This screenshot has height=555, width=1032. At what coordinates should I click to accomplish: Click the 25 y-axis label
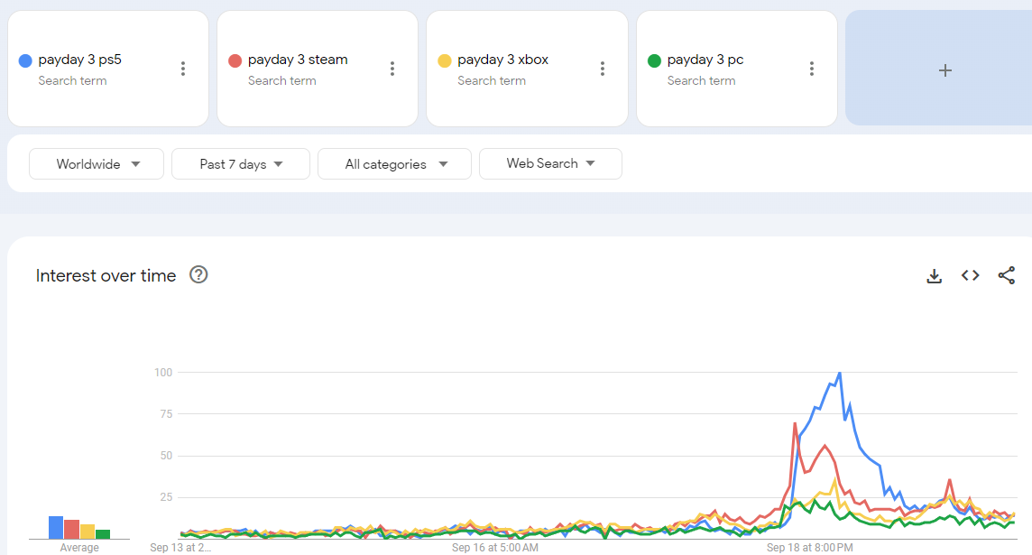click(x=166, y=497)
